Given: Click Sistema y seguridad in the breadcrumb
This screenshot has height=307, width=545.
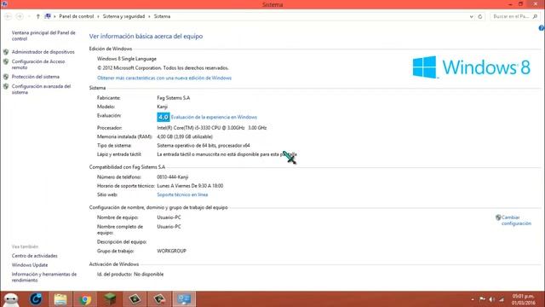Looking at the screenshot, I should pyautogui.click(x=123, y=16).
